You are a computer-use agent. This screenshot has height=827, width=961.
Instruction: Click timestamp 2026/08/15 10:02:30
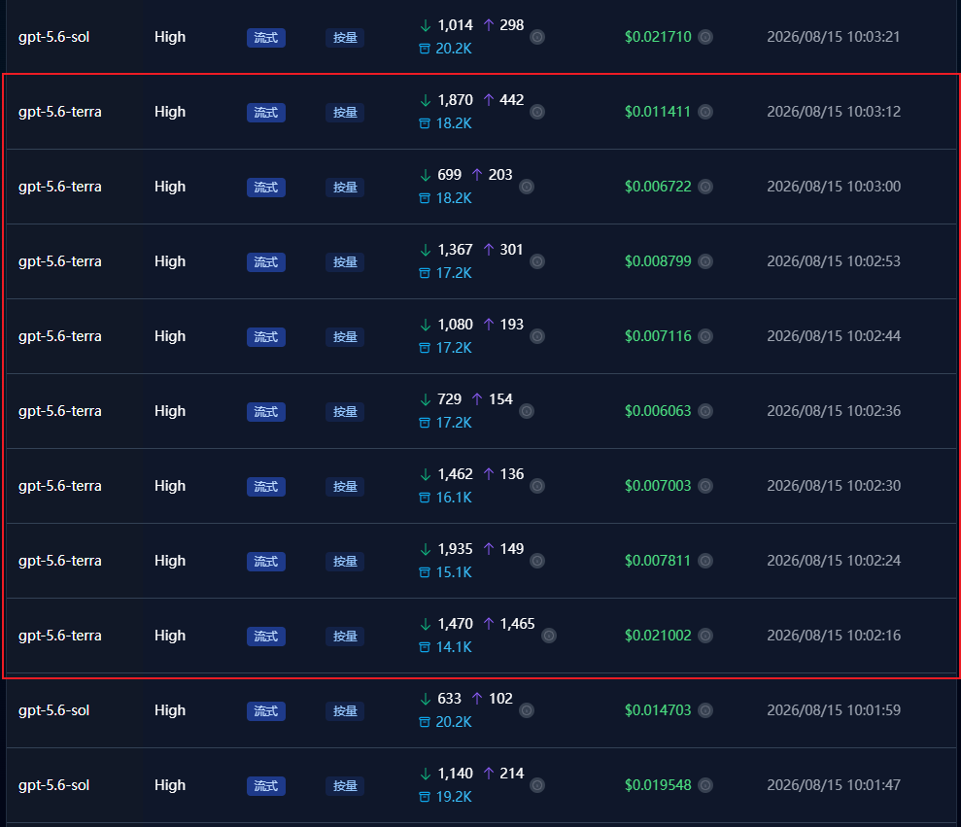(x=834, y=486)
